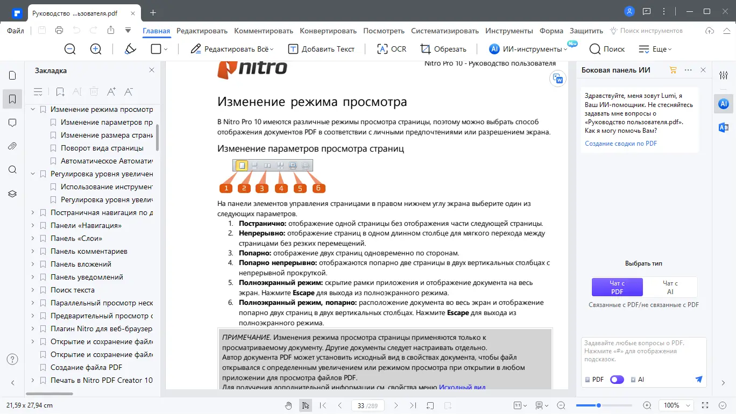This screenshot has width=736, height=414.
Task: Select the Поворот вида страницы bookmark
Action: point(102,148)
